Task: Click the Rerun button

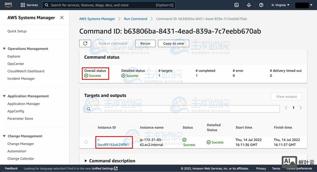Action: coord(145,43)
